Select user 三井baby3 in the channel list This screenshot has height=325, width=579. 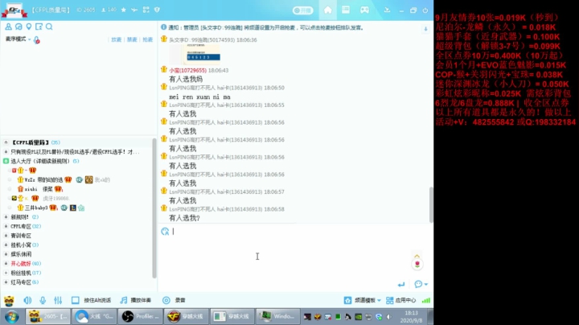point(36,208)
